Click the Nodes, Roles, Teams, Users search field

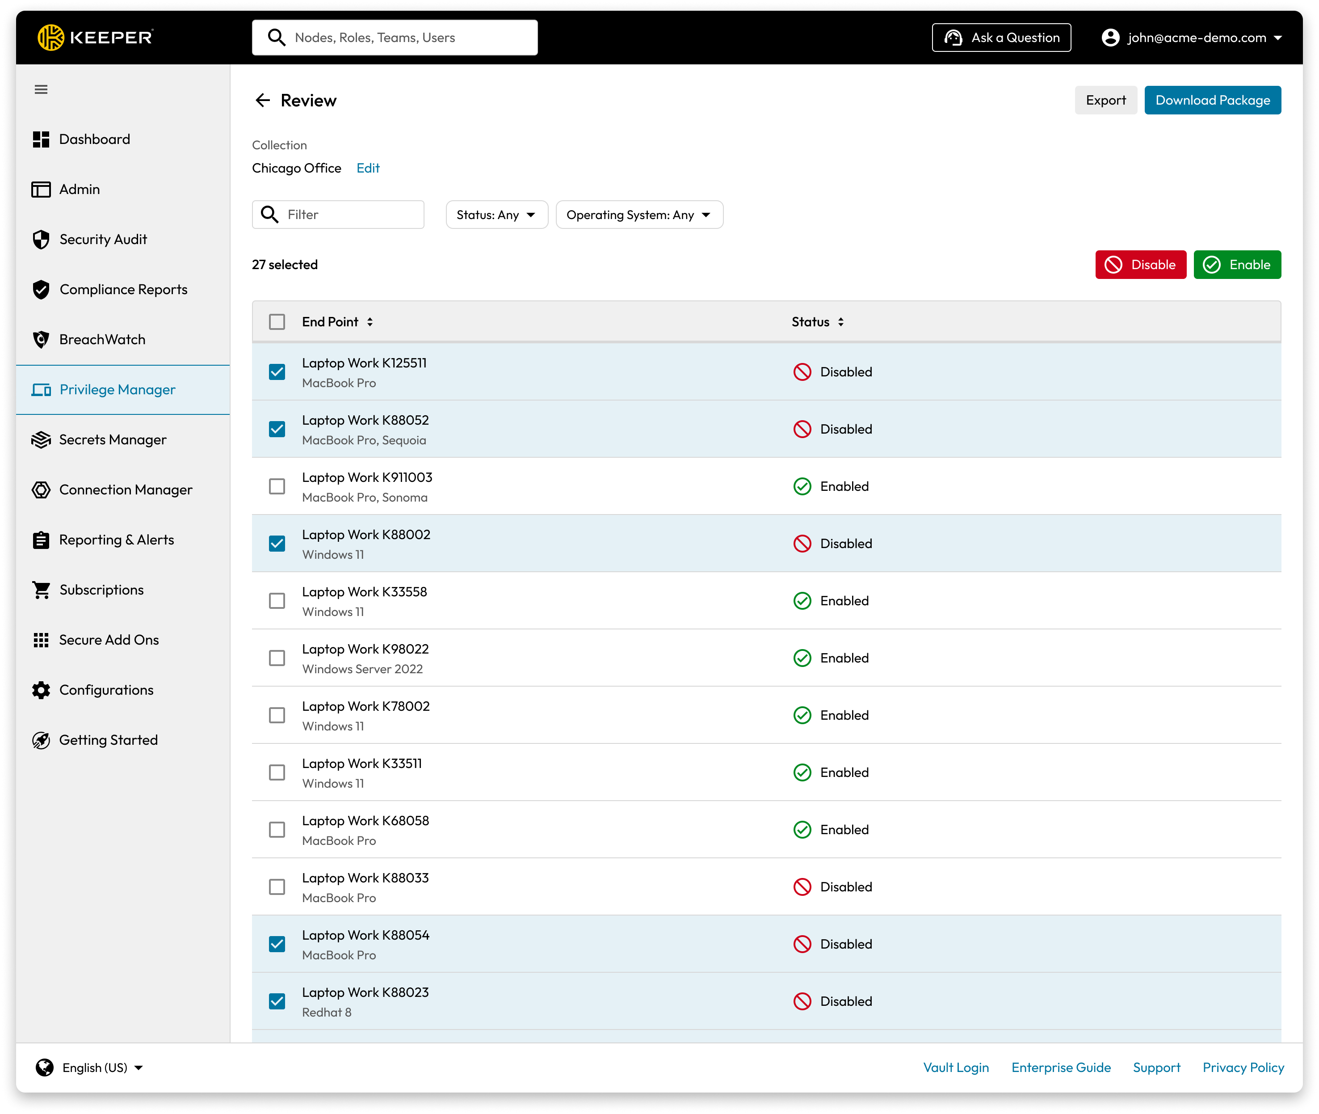395,37
